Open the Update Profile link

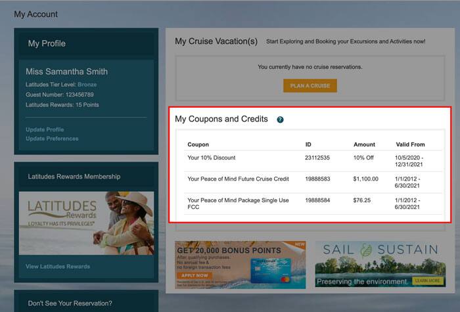click(45, 129)
